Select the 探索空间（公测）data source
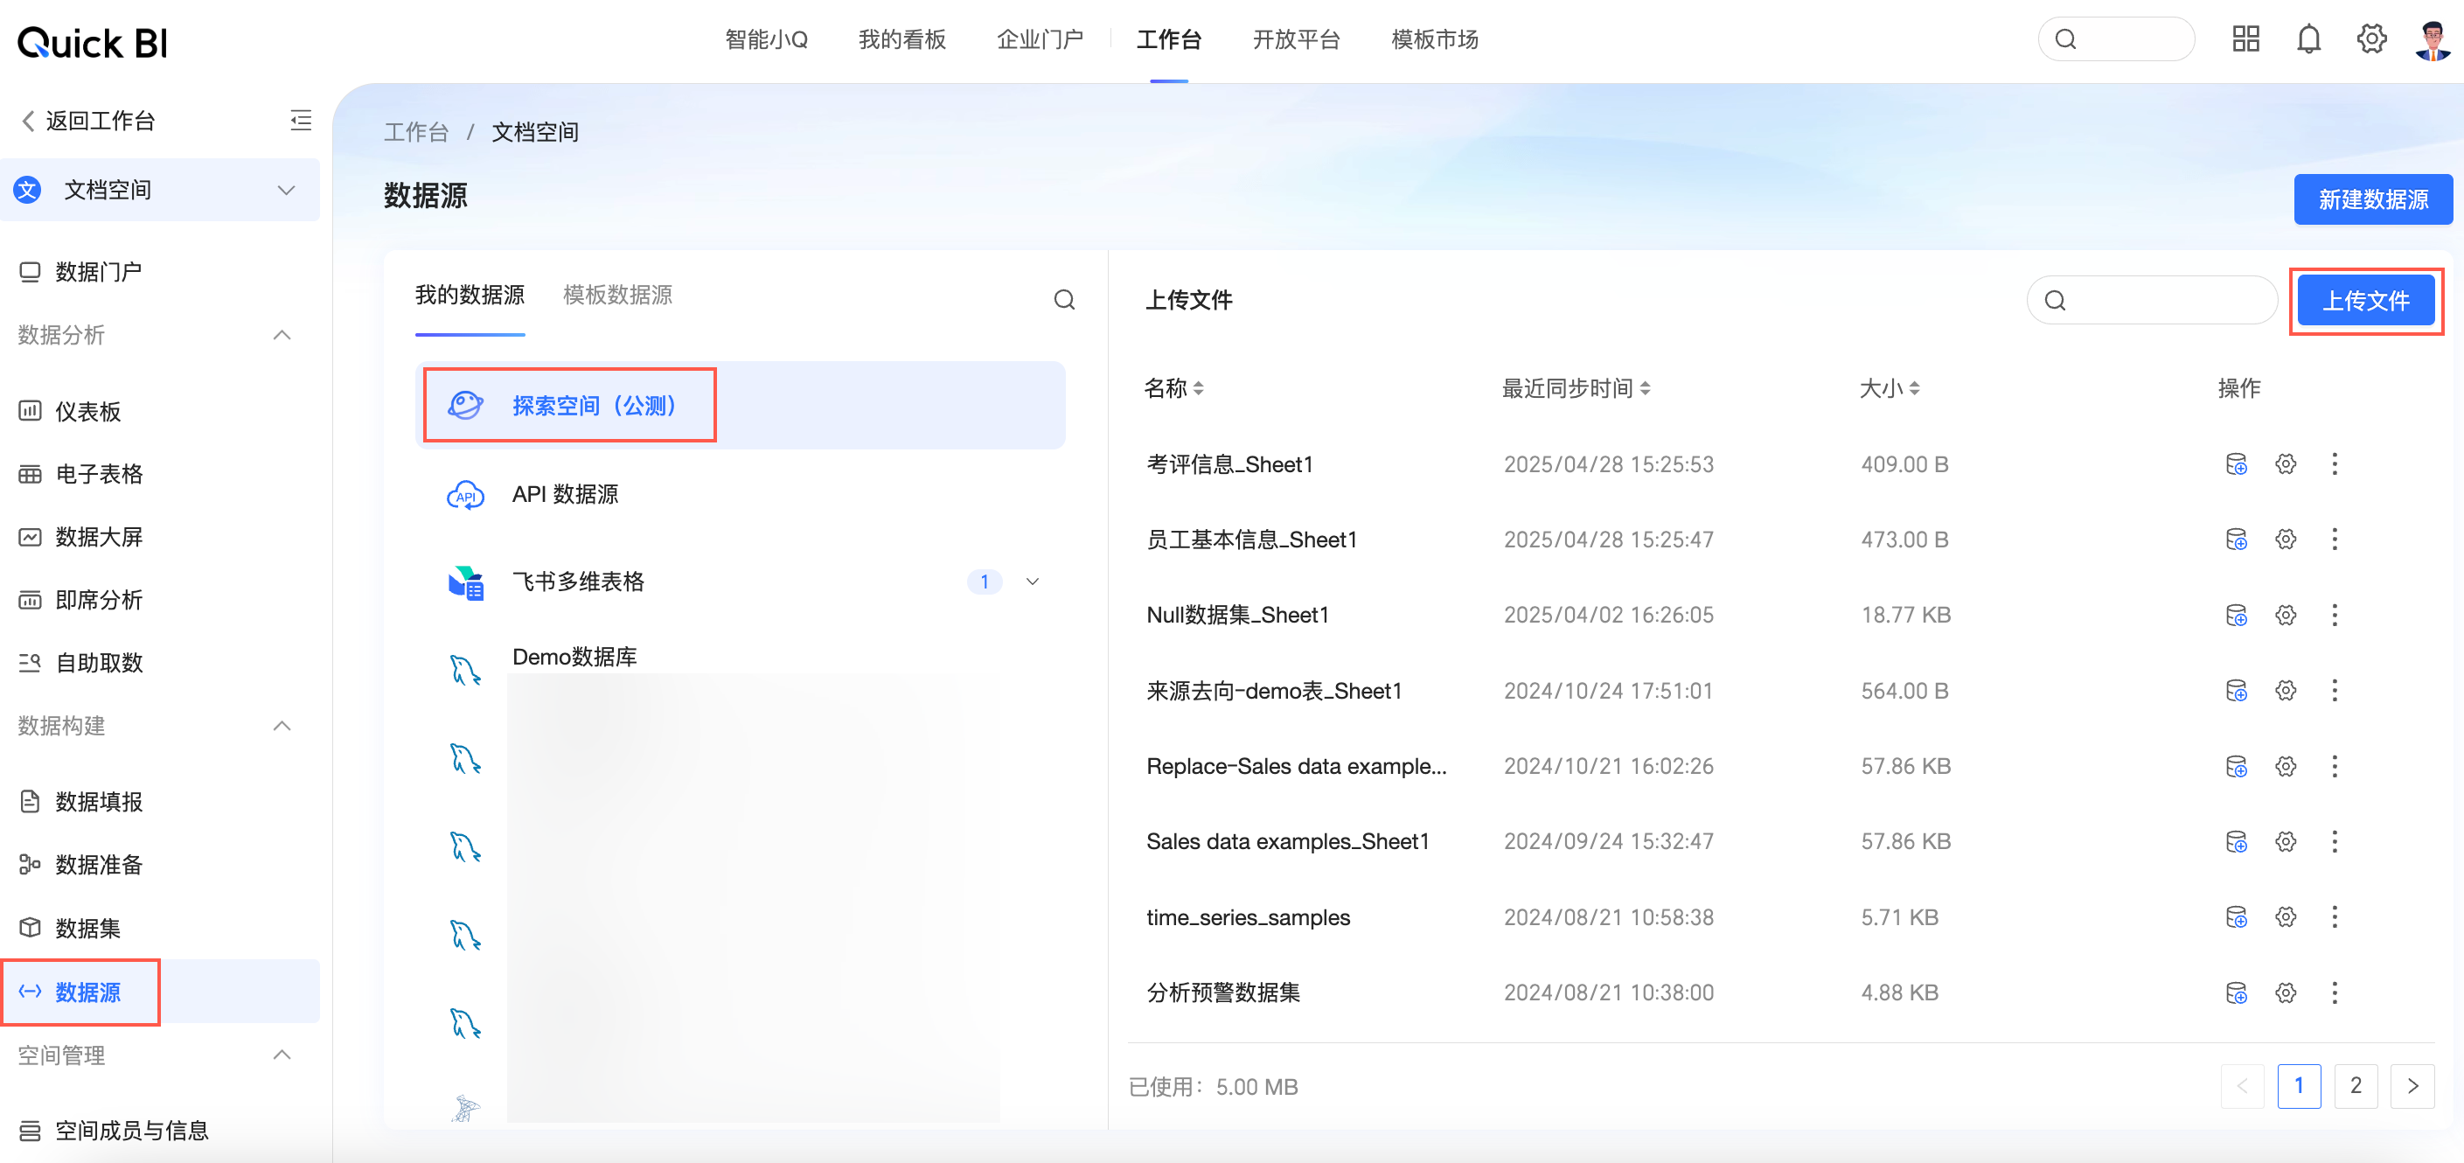Screen dimensions: 2464x1163 741,406
